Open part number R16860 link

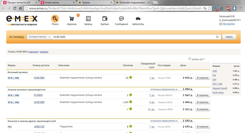[x=38, y=95]
